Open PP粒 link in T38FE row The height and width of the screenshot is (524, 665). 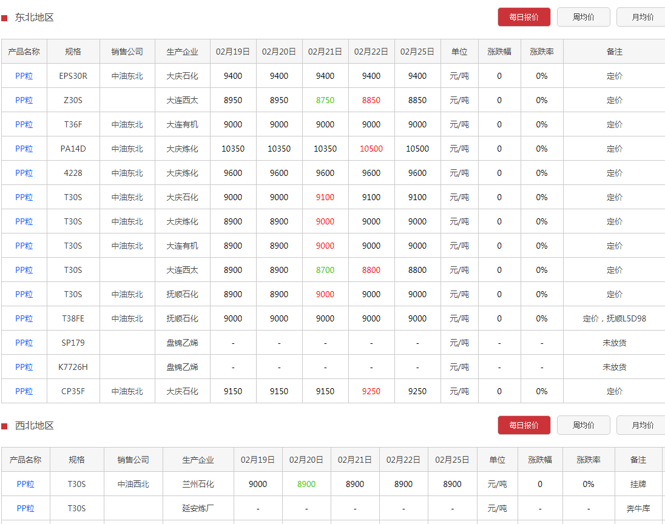[24, 318]
